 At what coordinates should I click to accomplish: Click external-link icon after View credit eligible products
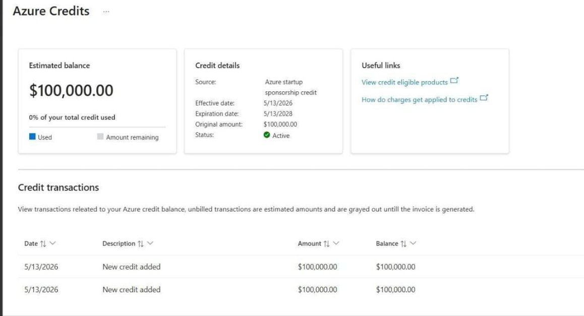point(454,80)
